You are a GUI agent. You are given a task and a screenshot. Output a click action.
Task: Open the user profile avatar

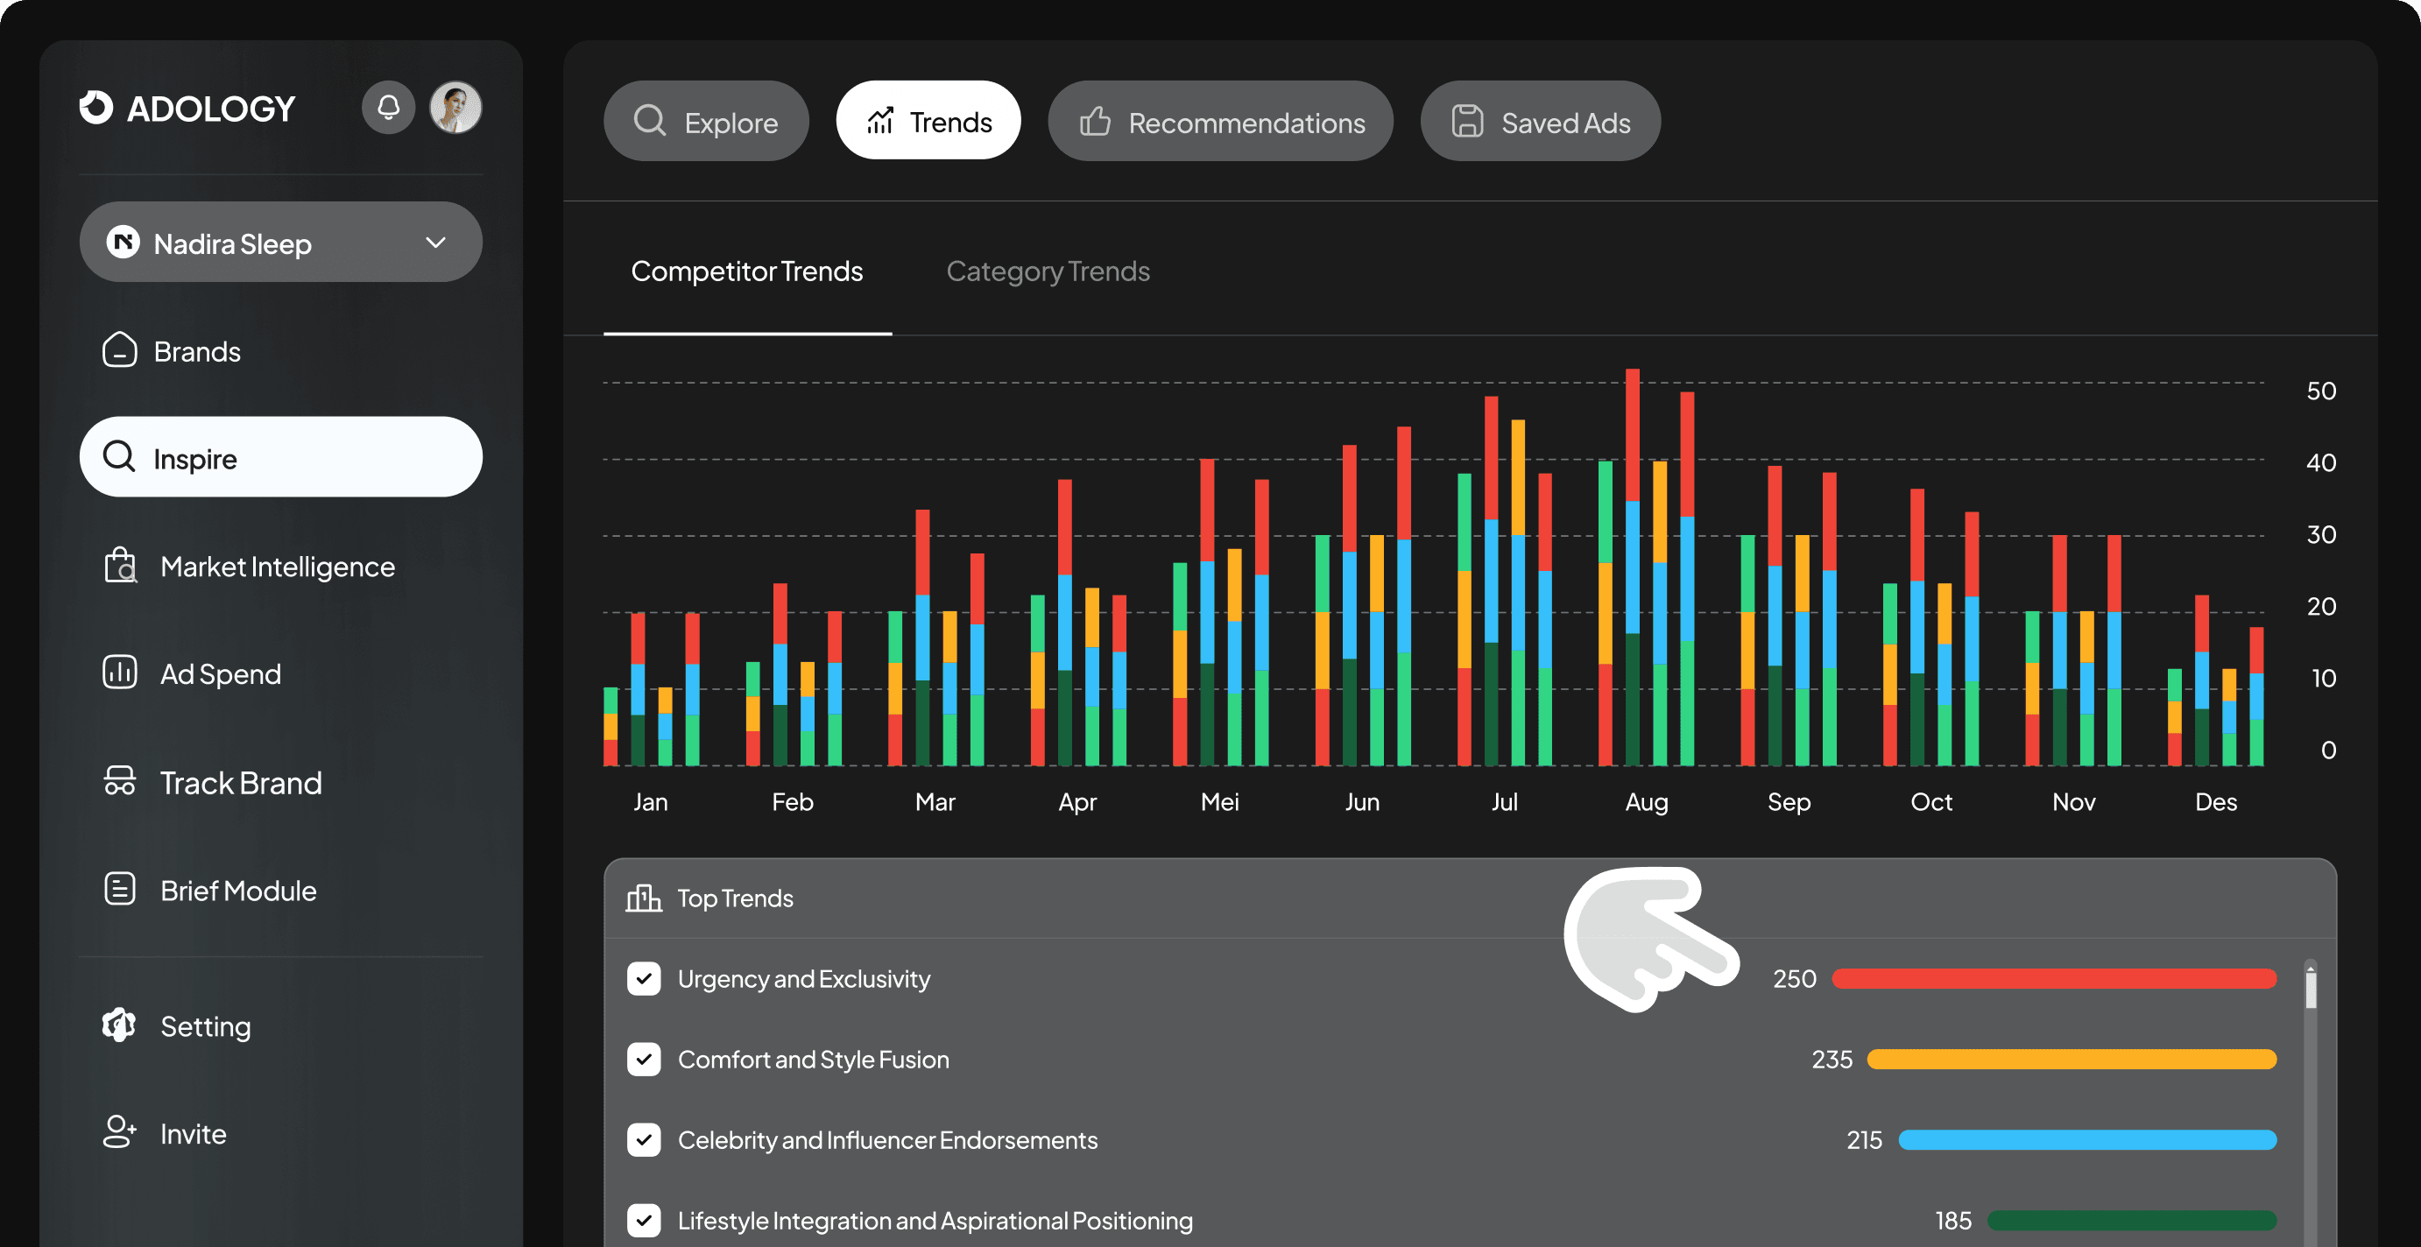coord(455,107)
